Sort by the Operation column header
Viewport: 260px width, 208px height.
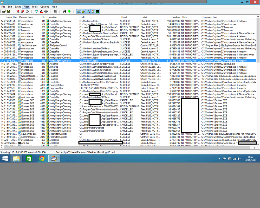63,17
